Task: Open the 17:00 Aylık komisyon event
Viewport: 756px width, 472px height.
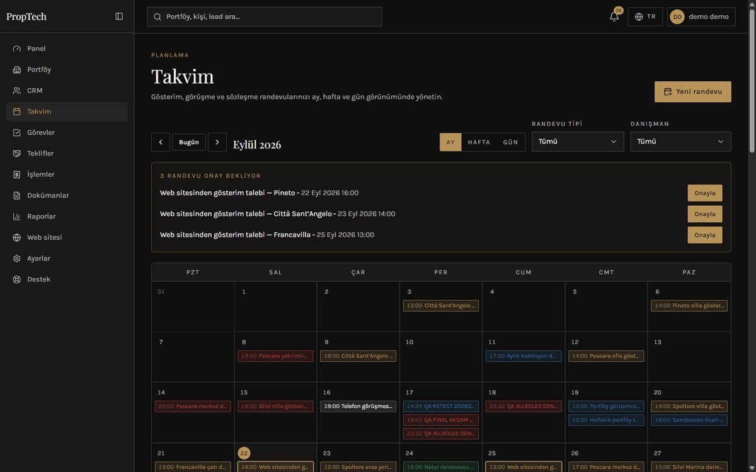Action: (524, 356)
